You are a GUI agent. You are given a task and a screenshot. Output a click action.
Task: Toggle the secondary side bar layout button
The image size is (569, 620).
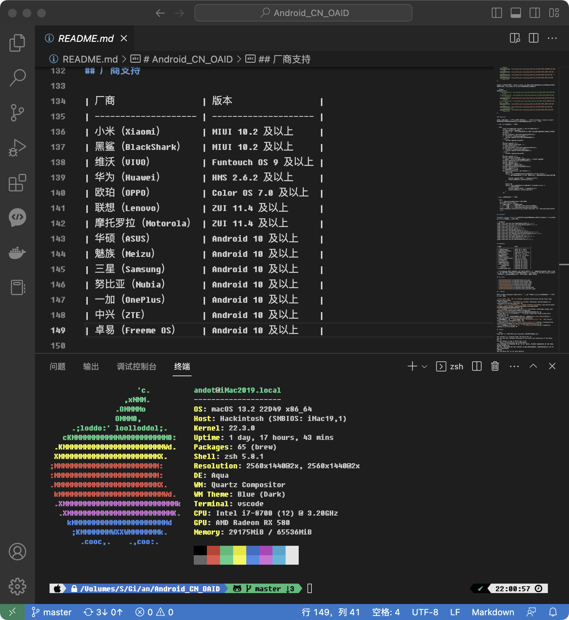[x=534, y=13]
